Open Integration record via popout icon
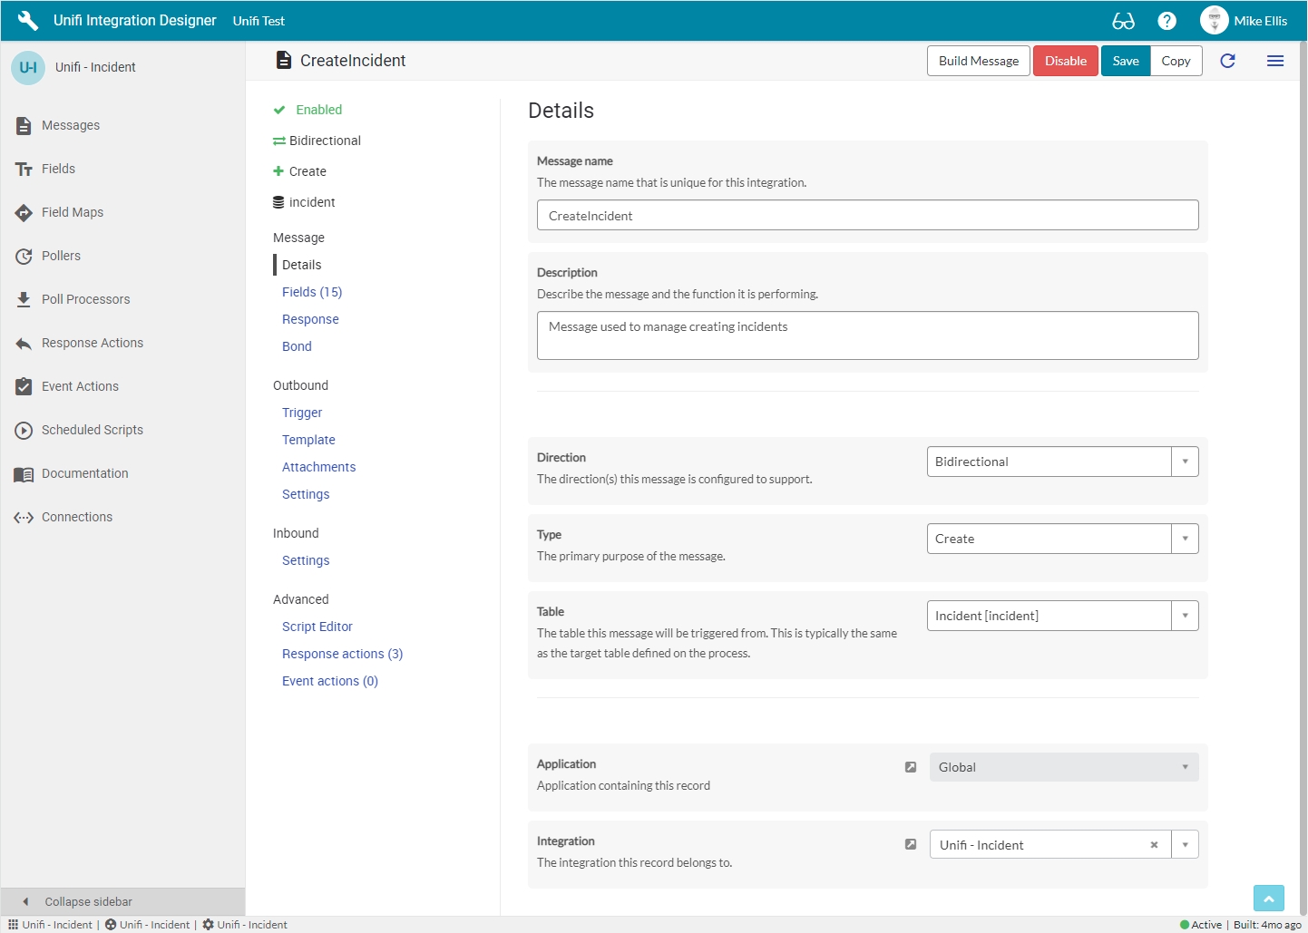The image size is (1308, 933). pyautogui.click(x=911, y=844)
